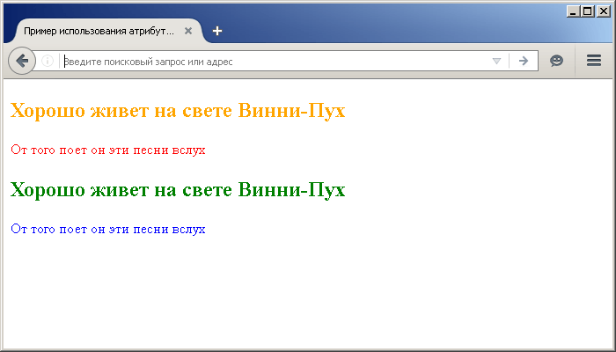
Task: Click the blue line "От того поет он эти песни вслух"
Action: [x=108, y=229]
